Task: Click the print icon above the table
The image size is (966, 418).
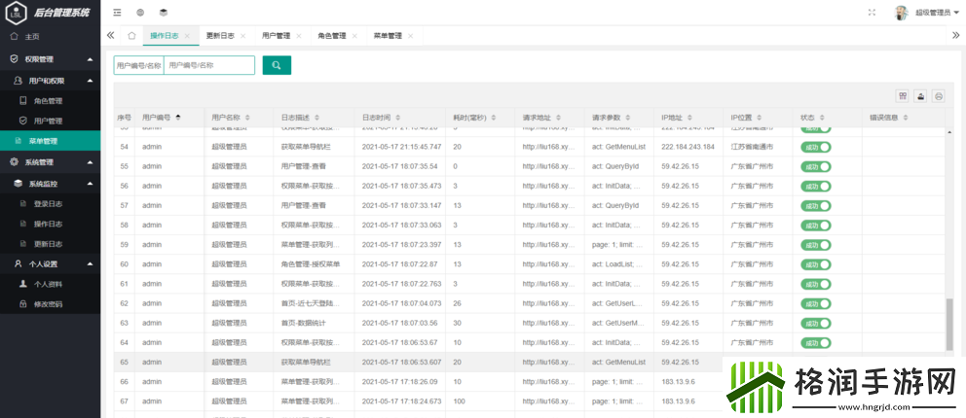Action: [x=939, y=96]
